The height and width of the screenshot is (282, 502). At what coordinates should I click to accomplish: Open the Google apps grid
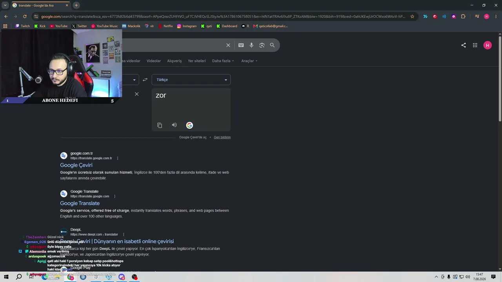pos(475,45)
